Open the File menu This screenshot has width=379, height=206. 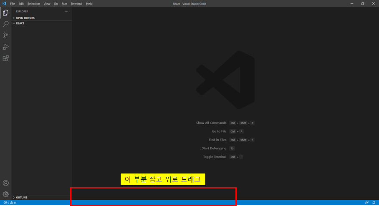(x=13, y=4)
